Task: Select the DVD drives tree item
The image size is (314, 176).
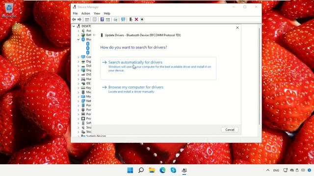Action: click(86, 74)
